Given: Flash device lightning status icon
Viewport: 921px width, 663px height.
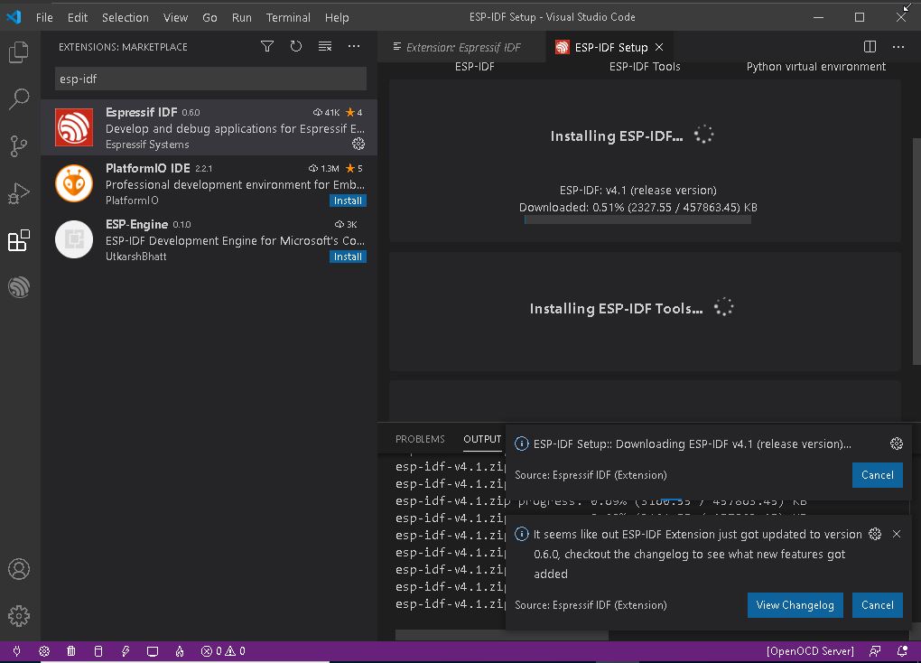Looking at the screenshot, I should 126,650.
